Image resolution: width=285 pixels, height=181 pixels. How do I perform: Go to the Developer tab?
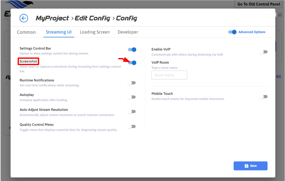[x=128, y=32]
